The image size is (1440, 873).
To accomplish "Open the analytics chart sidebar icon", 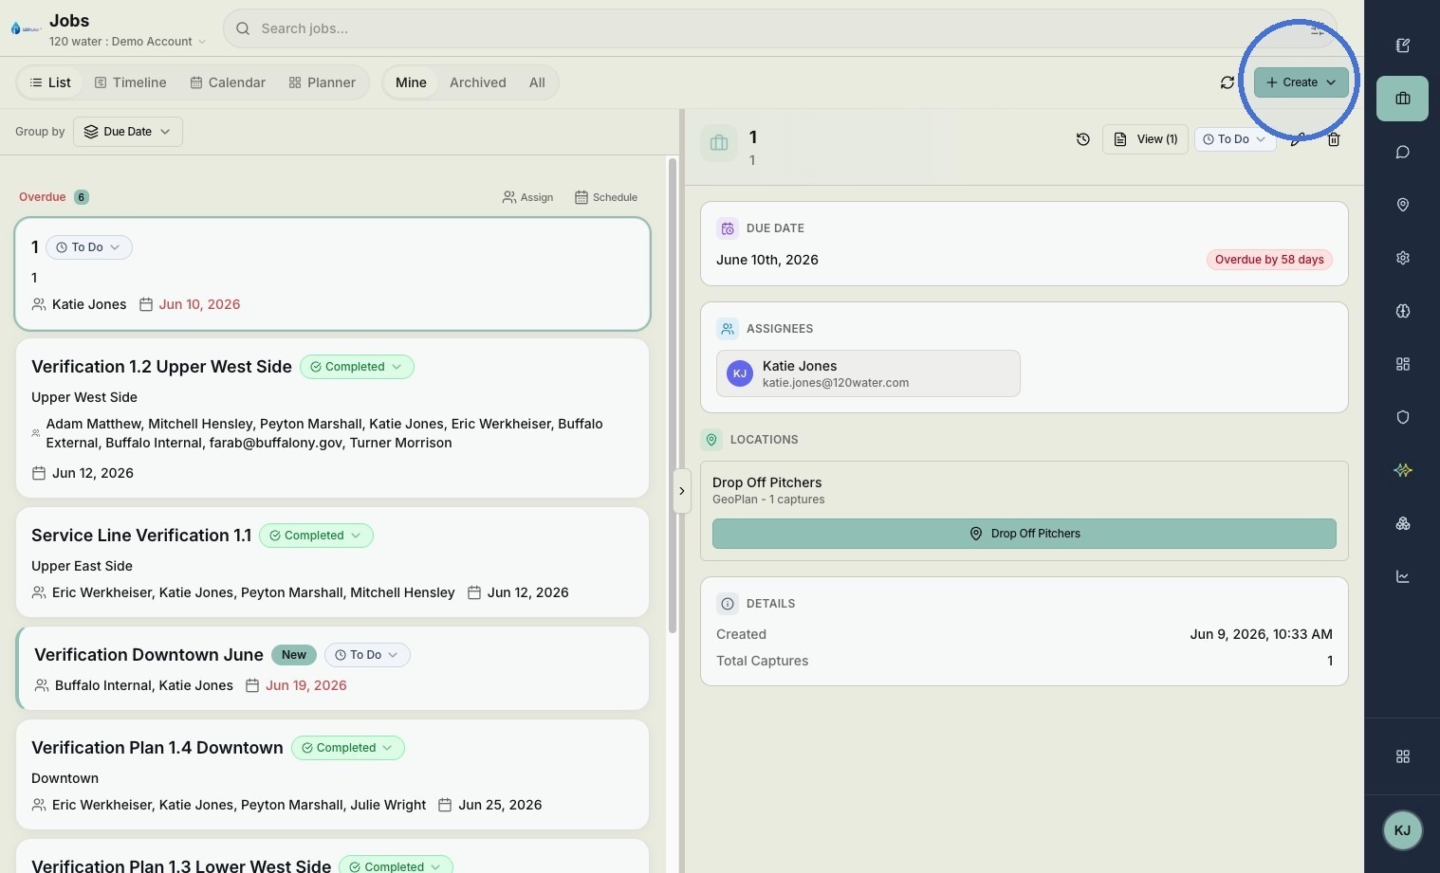I will click(x=1402, y=576).
